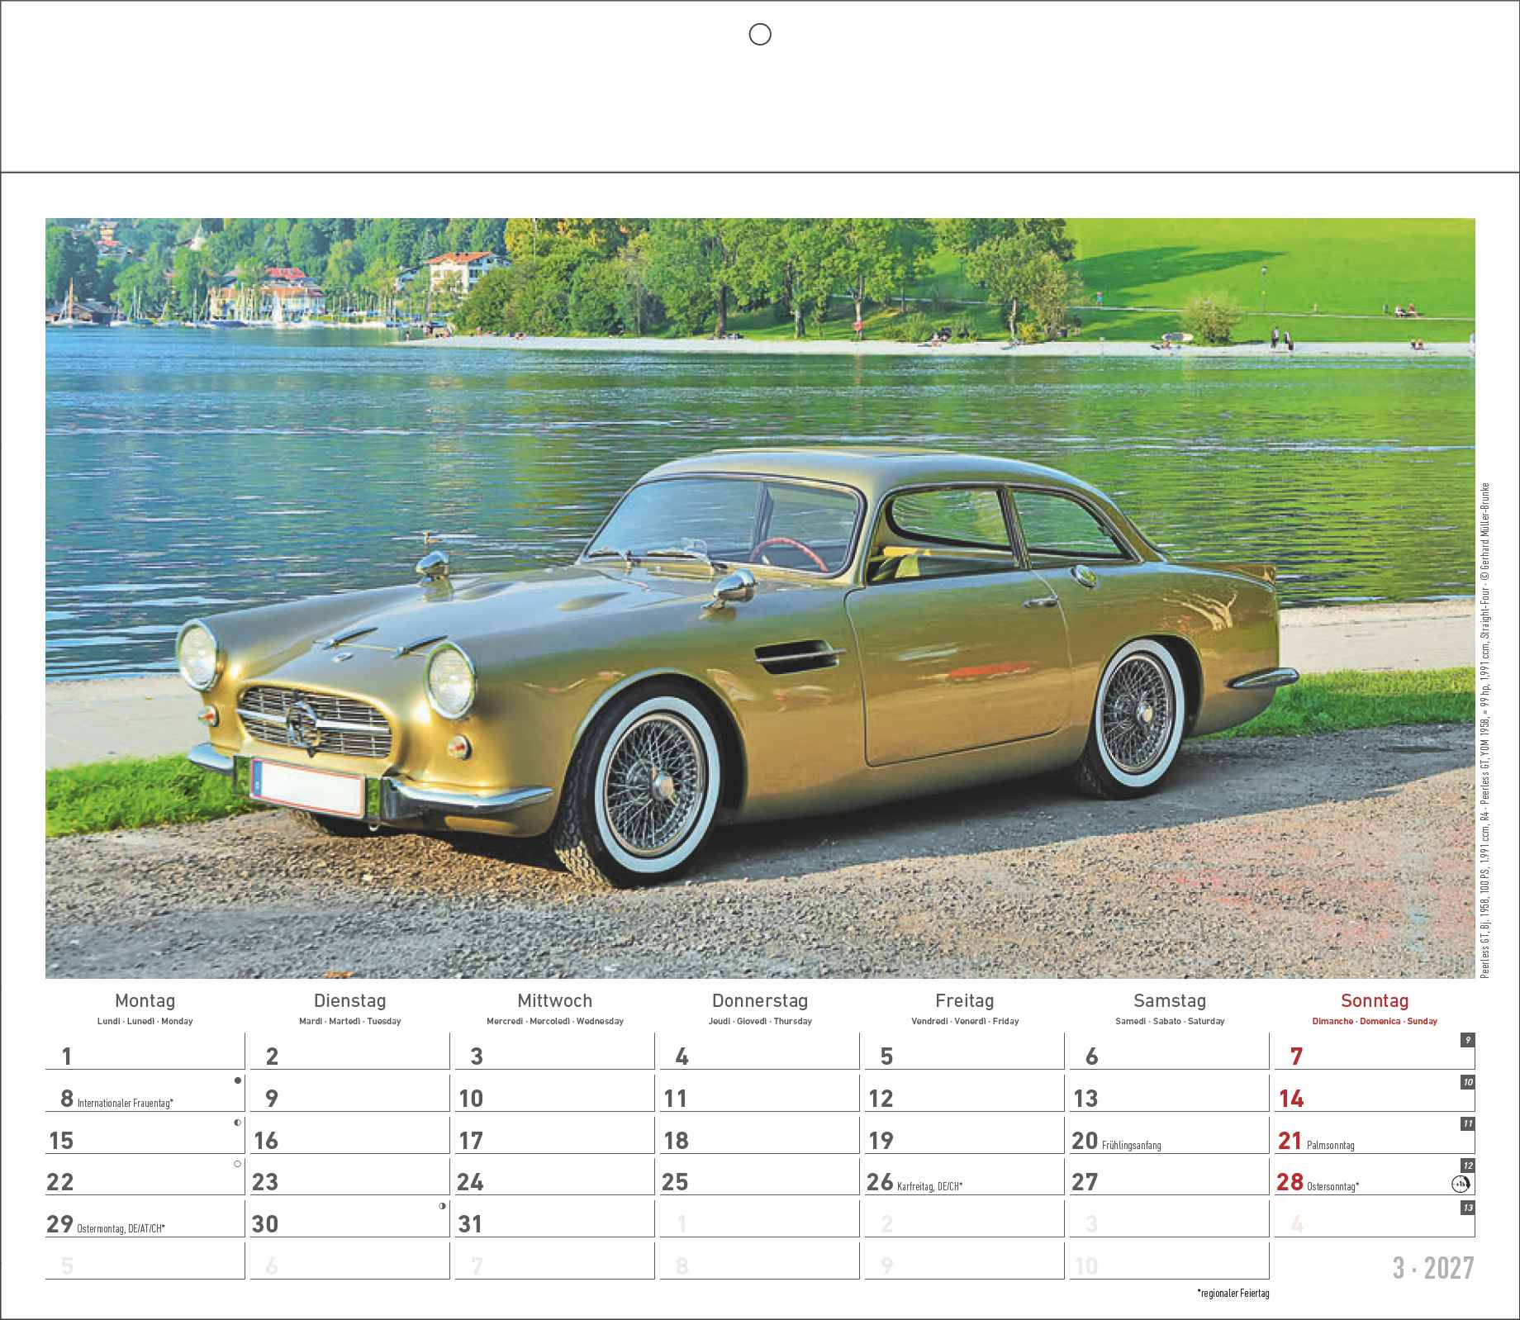The image size is (1520, 1320).
Task: Click the full moon icon on the 22nd
Action: click(x=238, y=1164)
